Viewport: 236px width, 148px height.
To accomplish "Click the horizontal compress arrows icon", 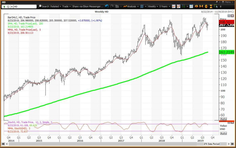I will pos(201,6).
